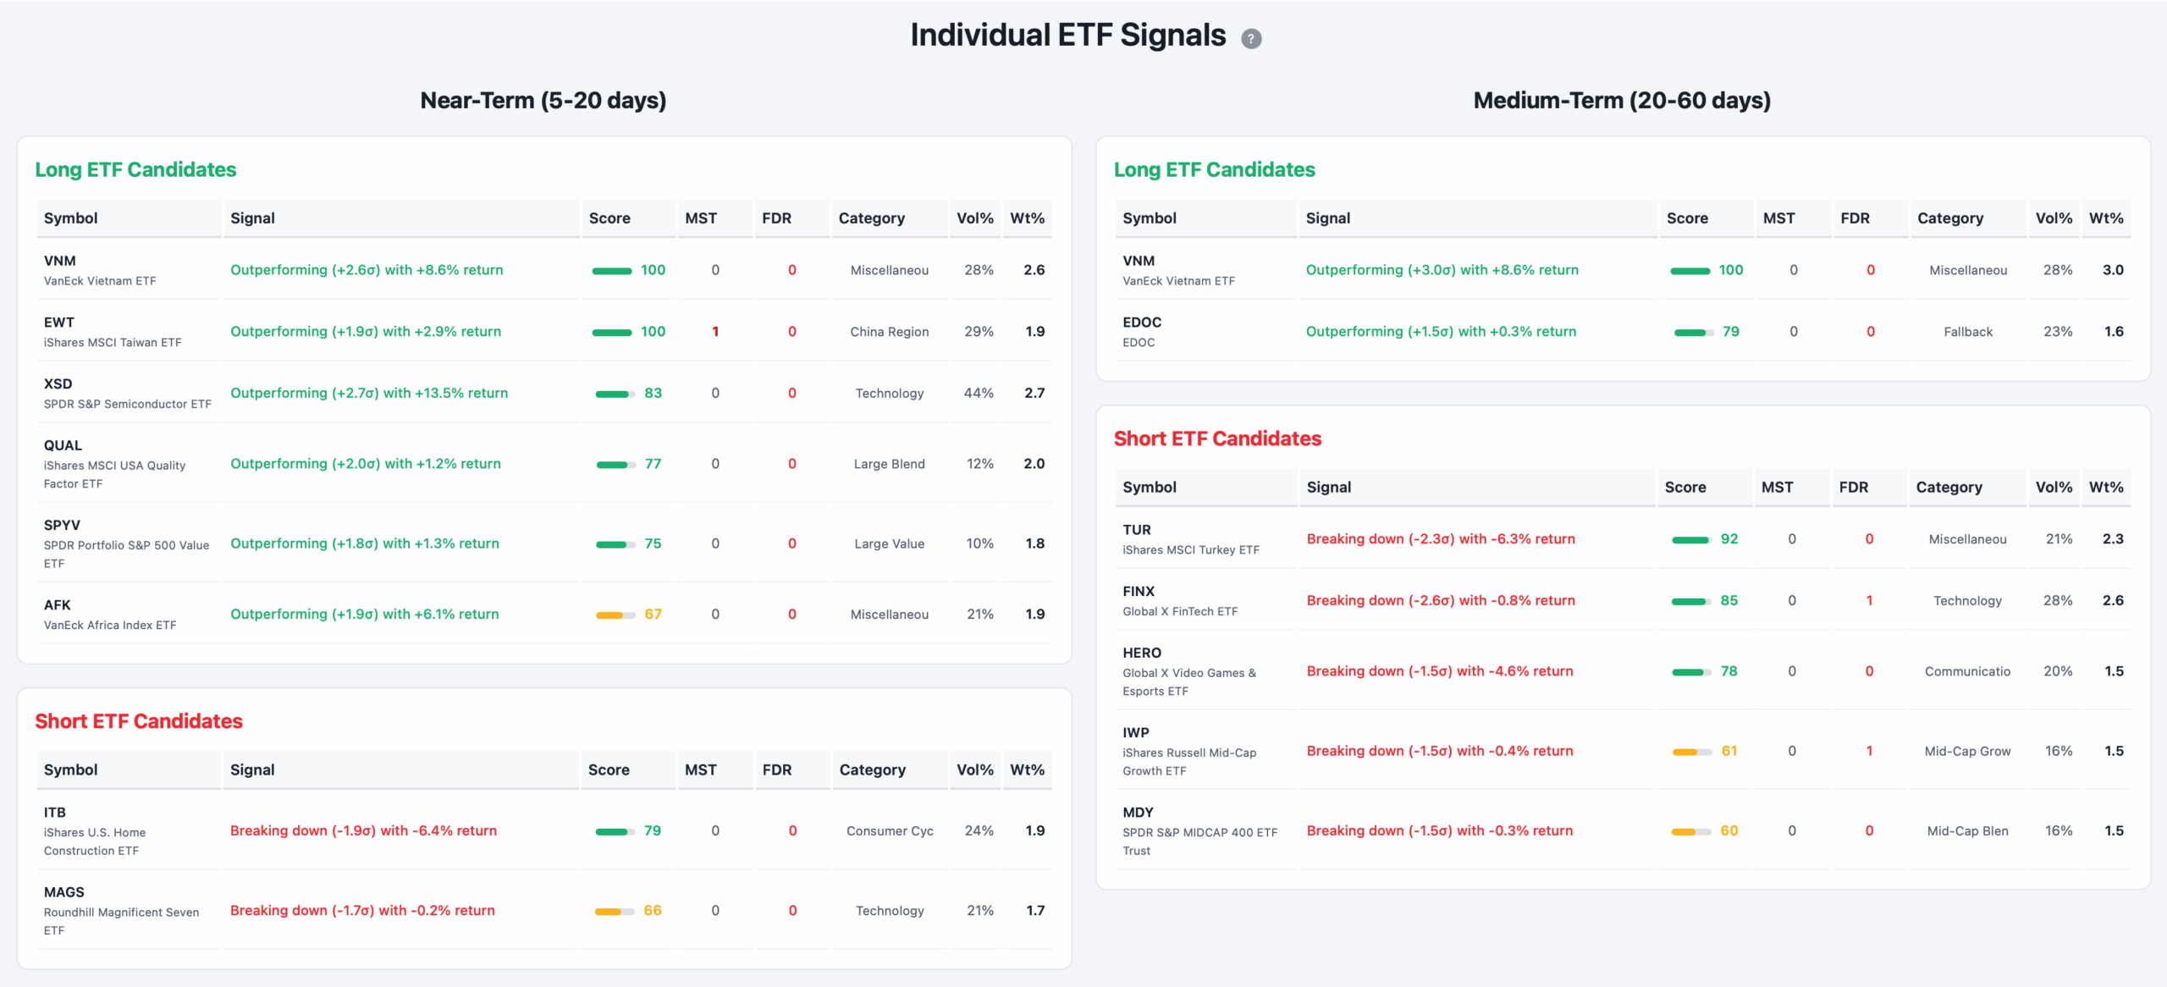Click the EDOC score bar
This screenshot has height=987, width=2167.
click(1692, 333)
